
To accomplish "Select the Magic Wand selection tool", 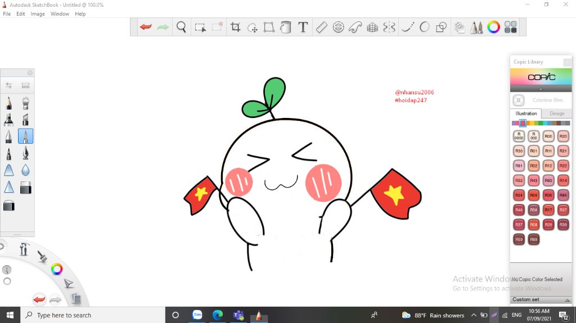I will point(217,26).
